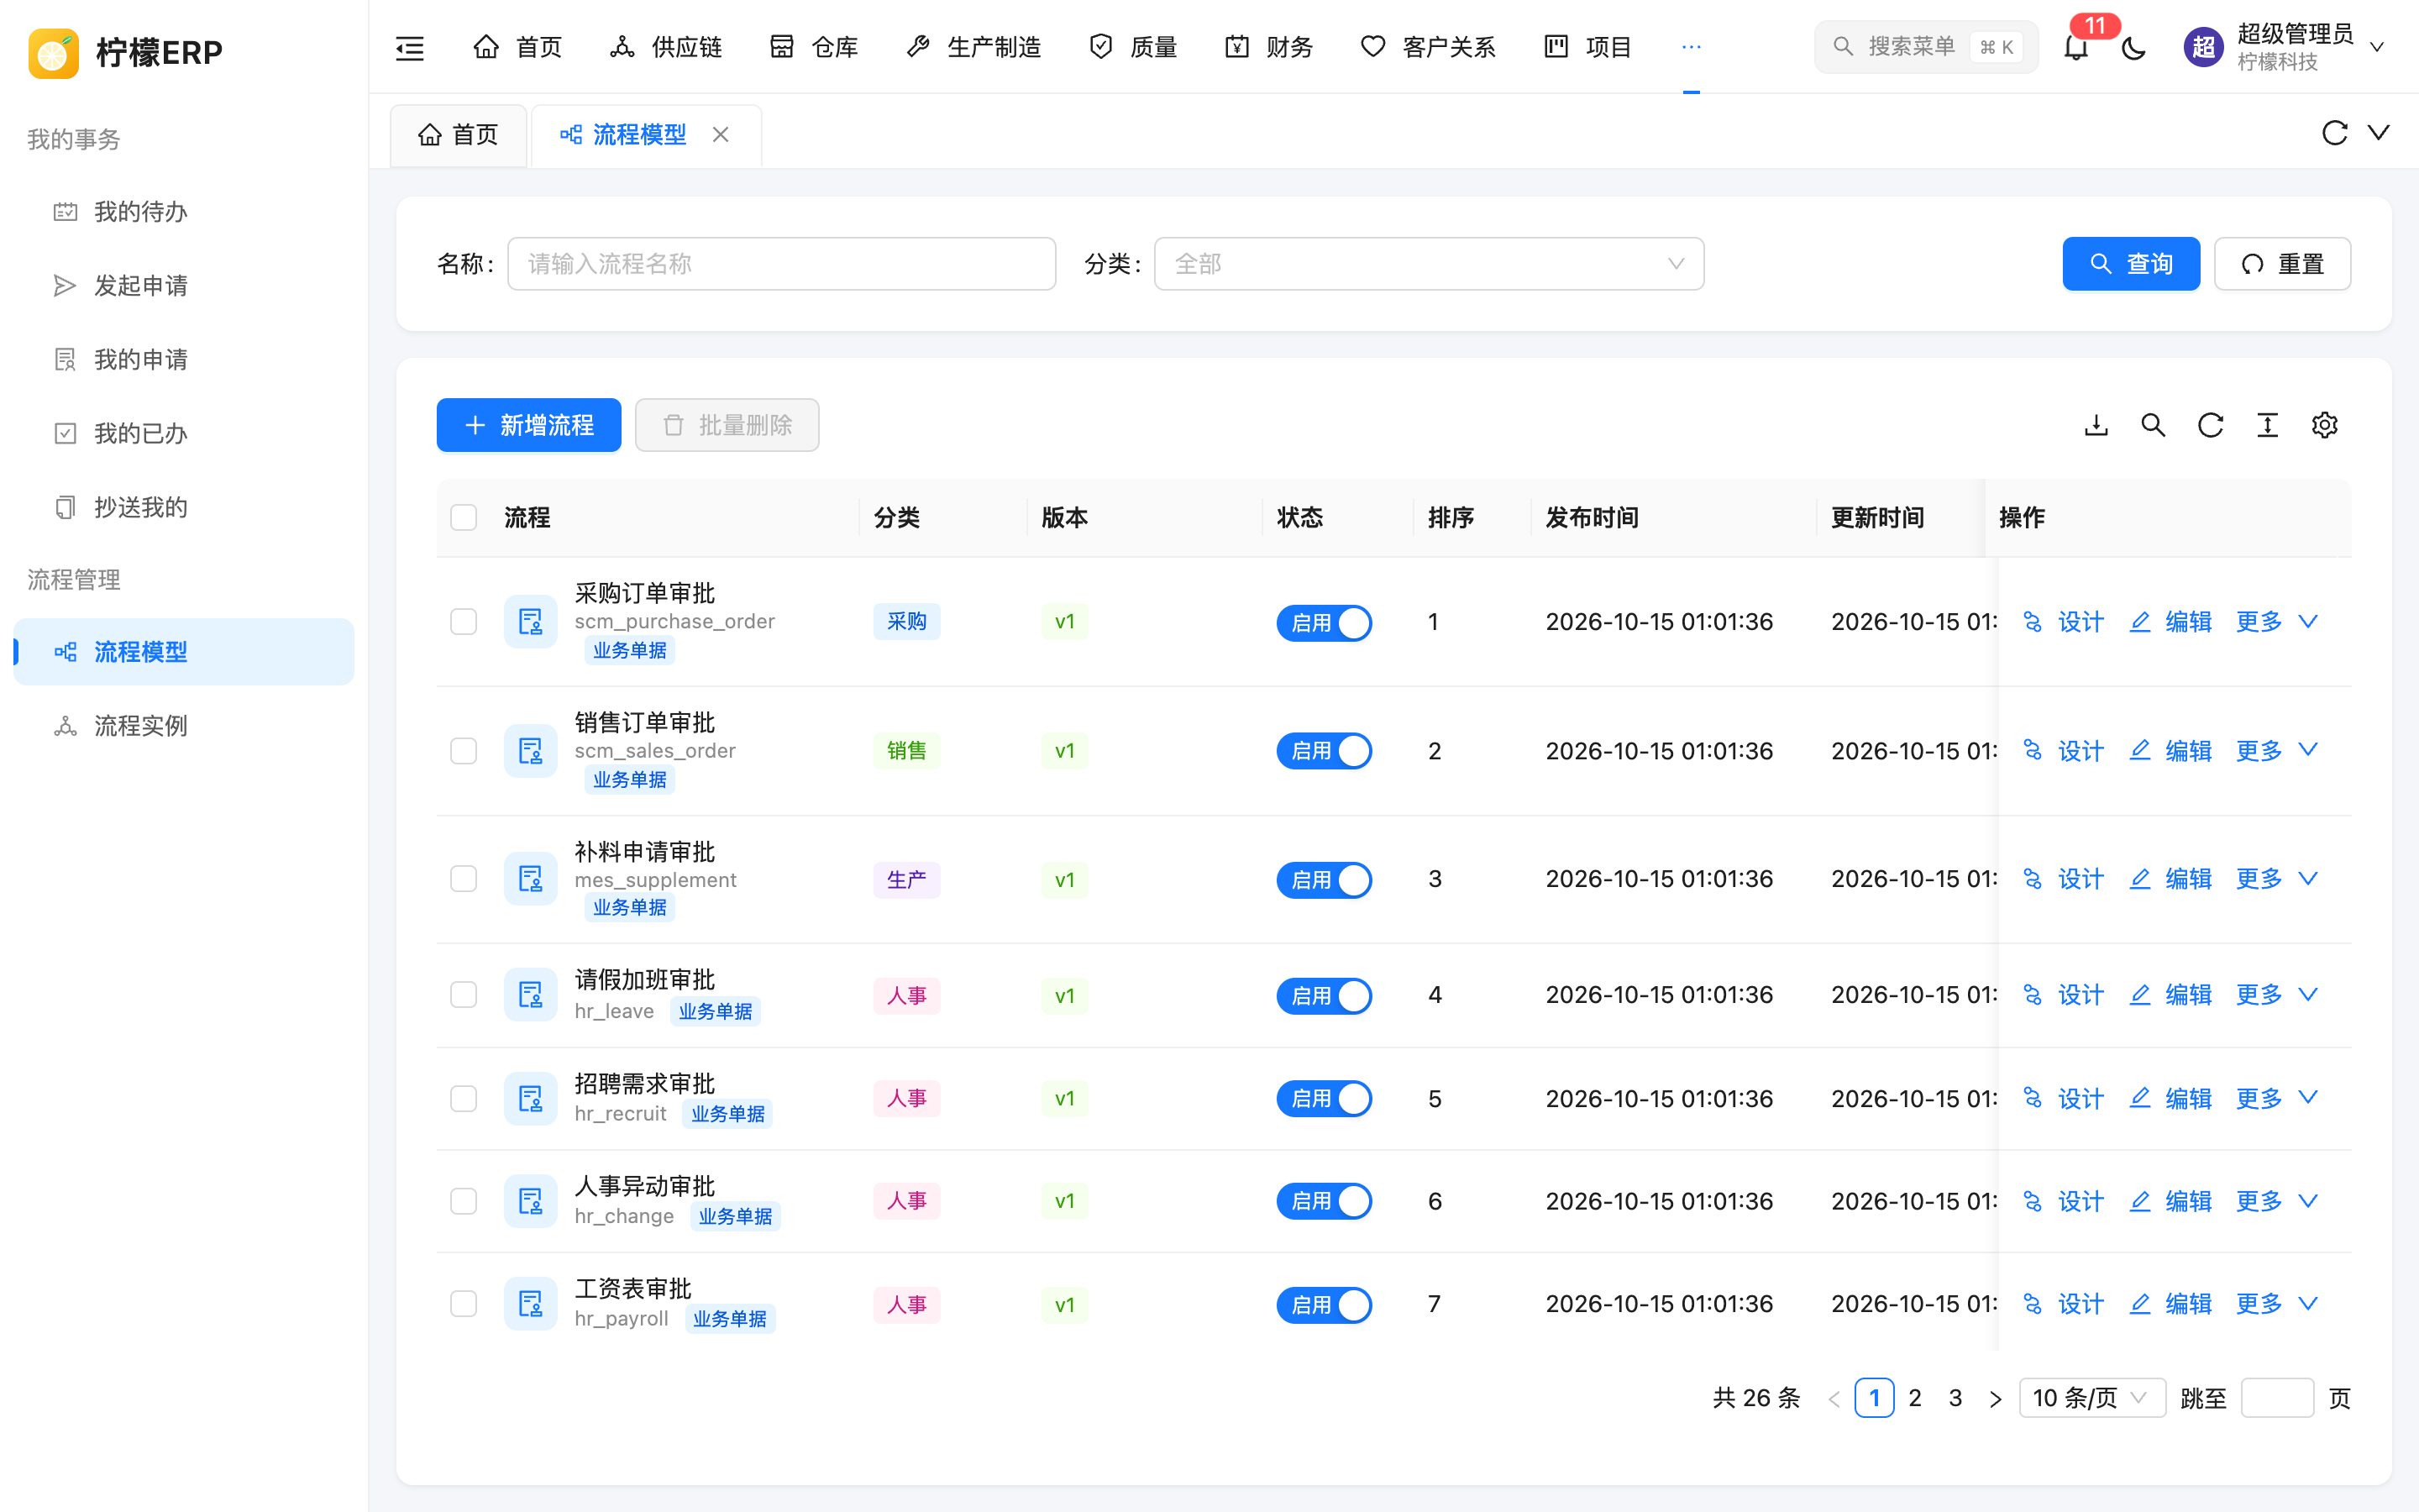Open more top menus ellipsis
Screen dimensions: 2419x1512
pos(1692,47)
